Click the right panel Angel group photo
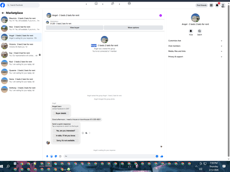Image resolution: width=230 pixels, height=172 pixels. coord(195,18)
